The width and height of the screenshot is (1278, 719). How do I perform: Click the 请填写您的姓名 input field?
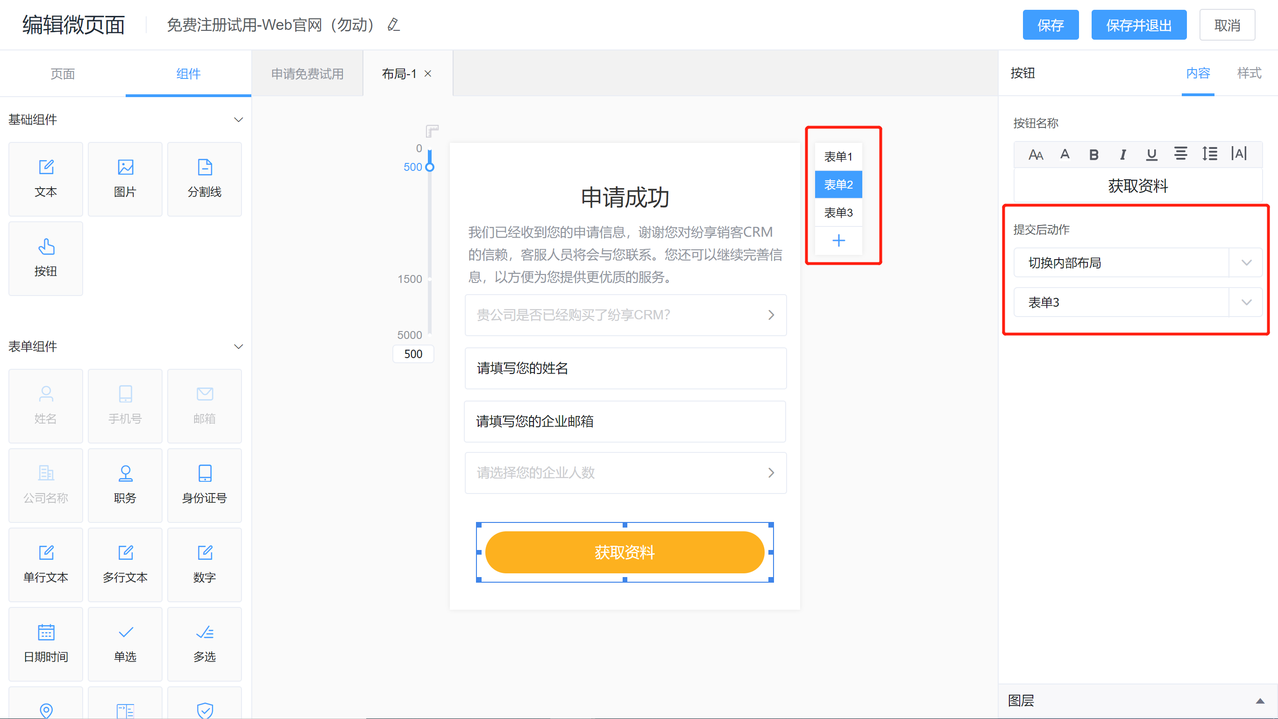tap(625, 368)
